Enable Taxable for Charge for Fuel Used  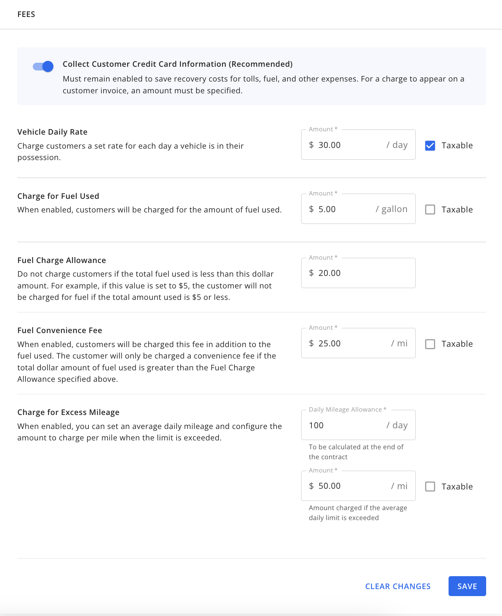pyautogui.click(x=430, y=209)
